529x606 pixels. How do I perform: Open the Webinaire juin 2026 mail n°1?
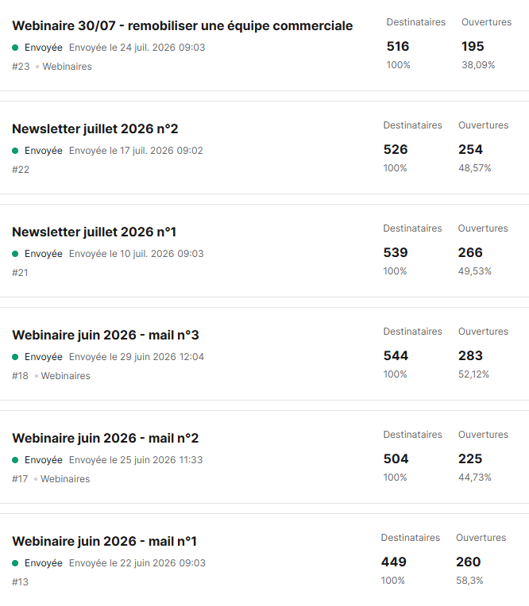(105, 542)
